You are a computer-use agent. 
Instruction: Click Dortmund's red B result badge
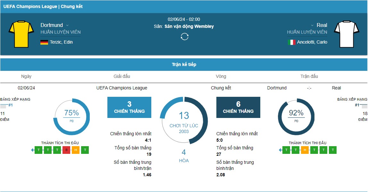pos(66,150)
